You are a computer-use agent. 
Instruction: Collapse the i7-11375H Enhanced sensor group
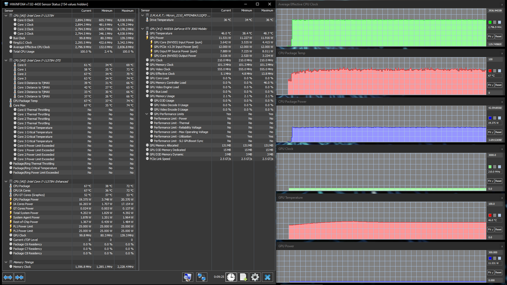coord(6,181)
